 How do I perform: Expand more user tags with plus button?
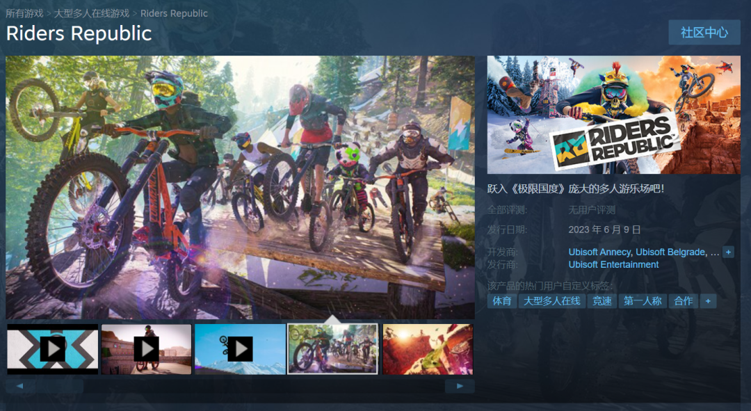[708, 301]
